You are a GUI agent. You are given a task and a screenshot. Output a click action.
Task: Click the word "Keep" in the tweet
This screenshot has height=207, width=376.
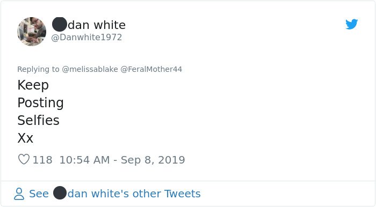click(x=33, y=85)
